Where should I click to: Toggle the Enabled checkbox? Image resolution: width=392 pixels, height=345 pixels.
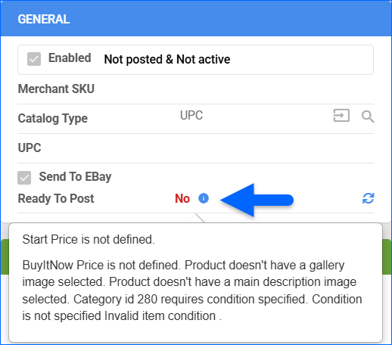[34, 59]
